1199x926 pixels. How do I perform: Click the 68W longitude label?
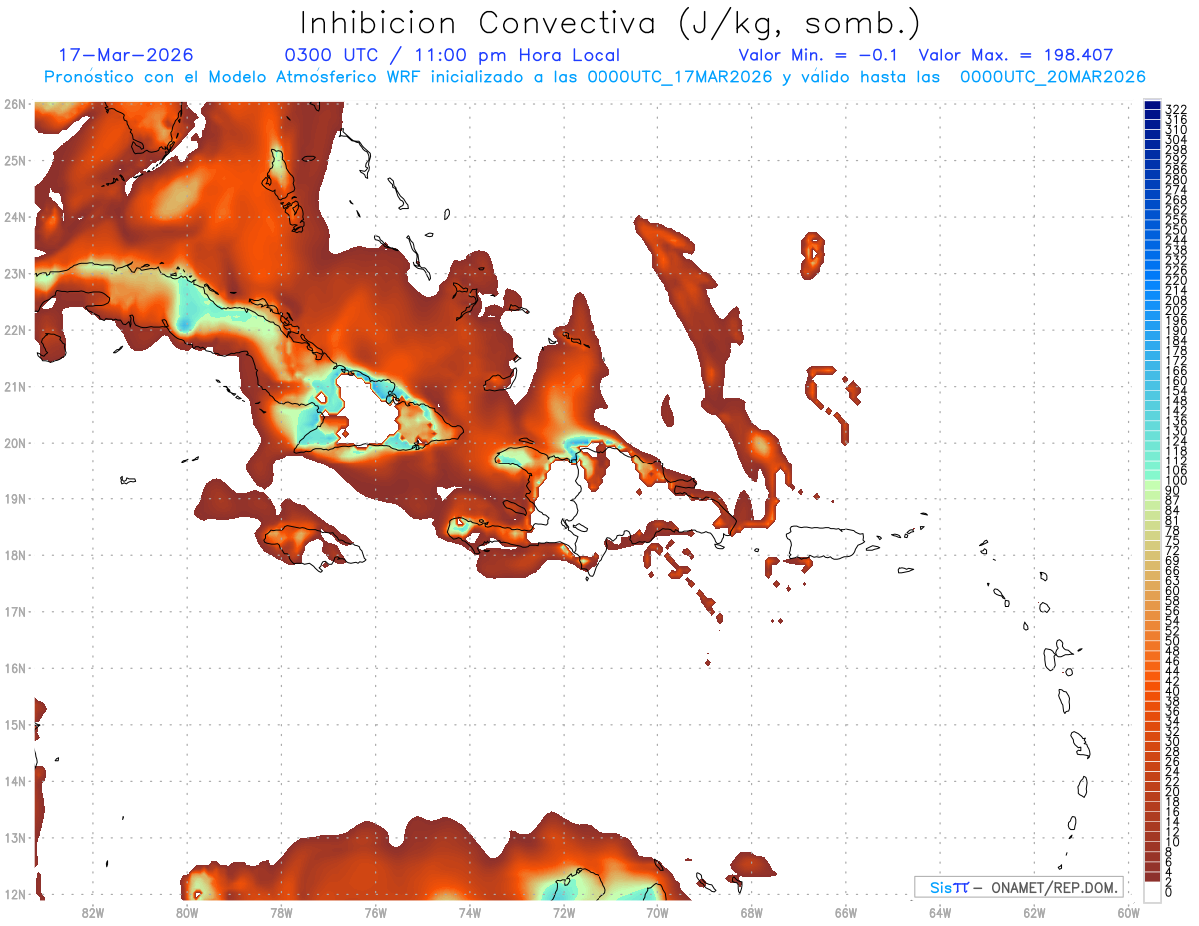coord(752,912)
